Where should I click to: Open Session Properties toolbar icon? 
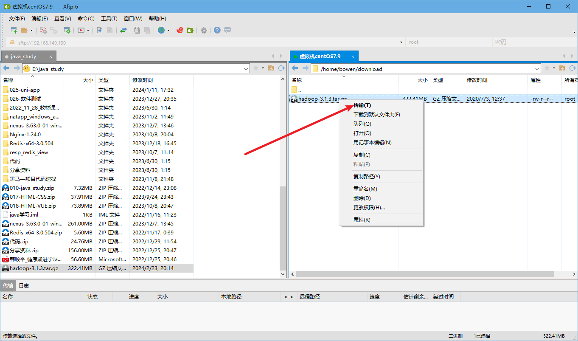click(x=67, y=30)
